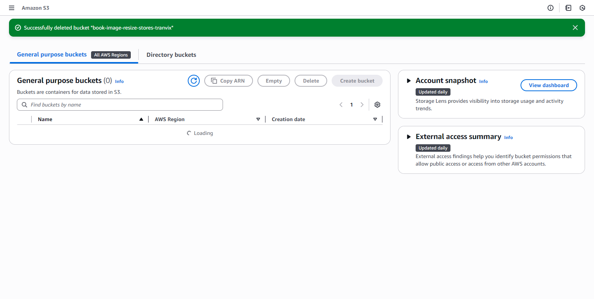This screenshot has width=594, height=299.
Task: Click the Empty button
Action: tap(274, 81)
